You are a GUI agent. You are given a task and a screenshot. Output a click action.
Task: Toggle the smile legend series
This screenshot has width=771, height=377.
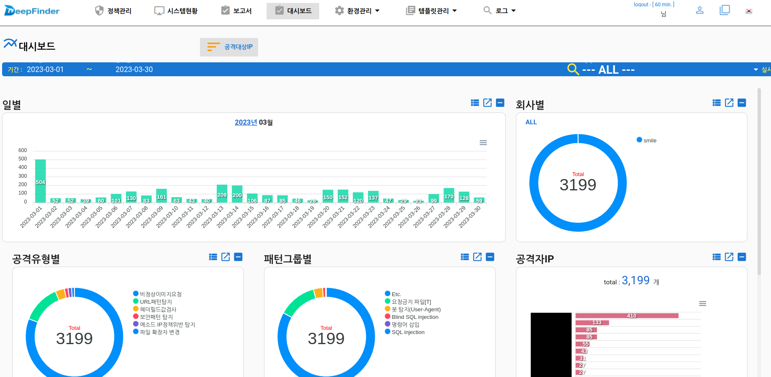649,140
